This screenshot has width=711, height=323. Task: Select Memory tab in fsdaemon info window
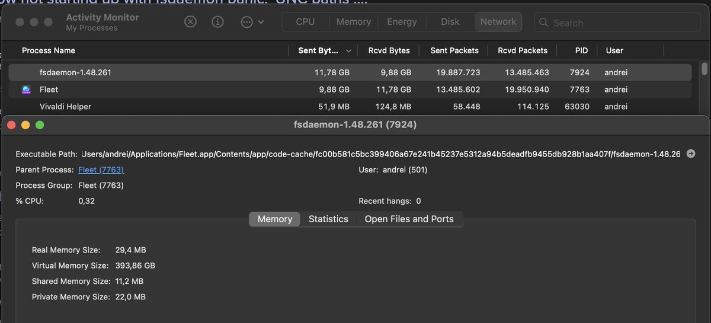pos(275,219)
